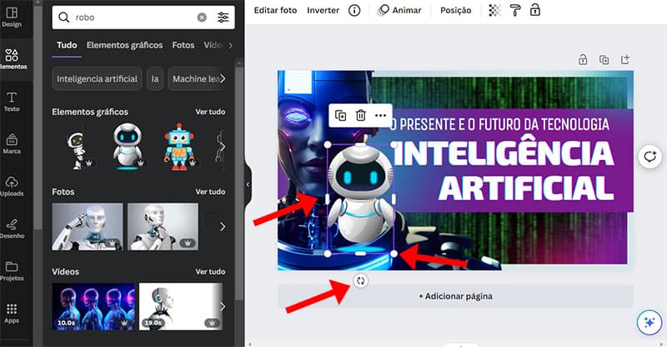The image size is (667, 347).
Task: Click the rotate handle below the robot
Action: click(360, 281)
